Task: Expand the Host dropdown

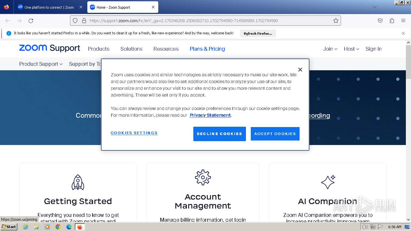Action: [x=351, y=49]
